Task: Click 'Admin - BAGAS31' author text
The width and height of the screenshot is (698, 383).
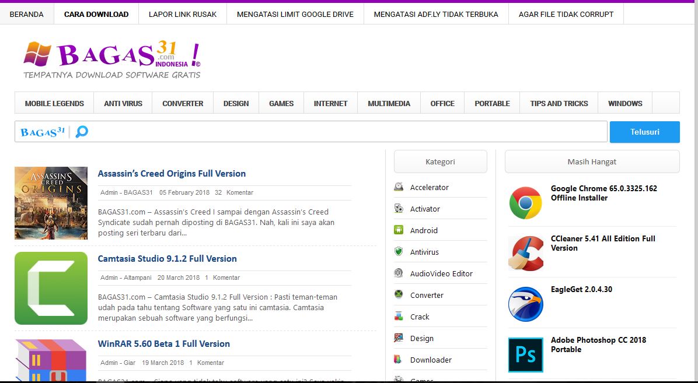Action: click(x=127, y=192)
